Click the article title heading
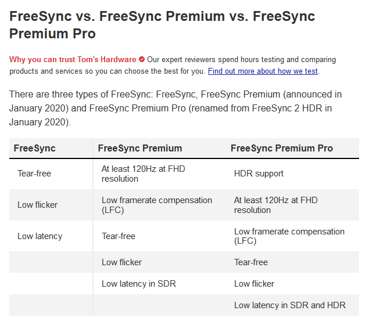Image resolution: width=369 pixels, height=325 pixels. point(162,25)
